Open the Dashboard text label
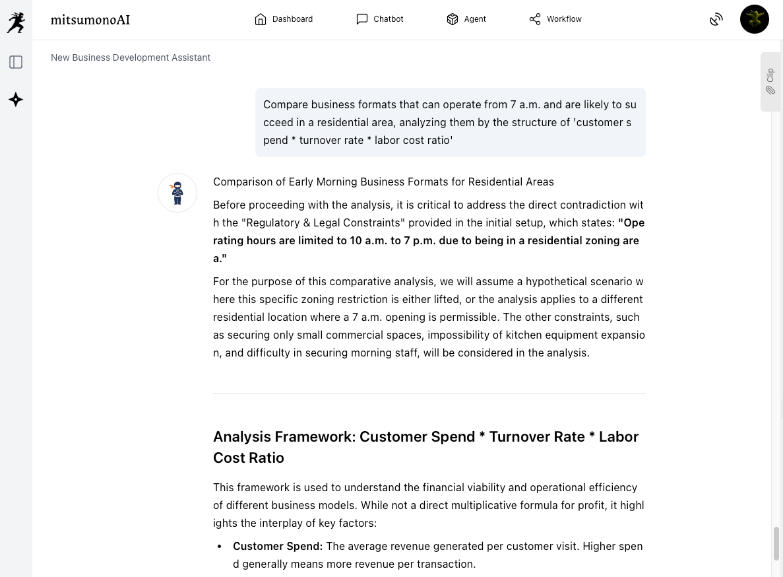 click(x=292, y=19)
